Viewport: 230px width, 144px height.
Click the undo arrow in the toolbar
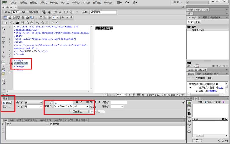click(x=52, y=22)
